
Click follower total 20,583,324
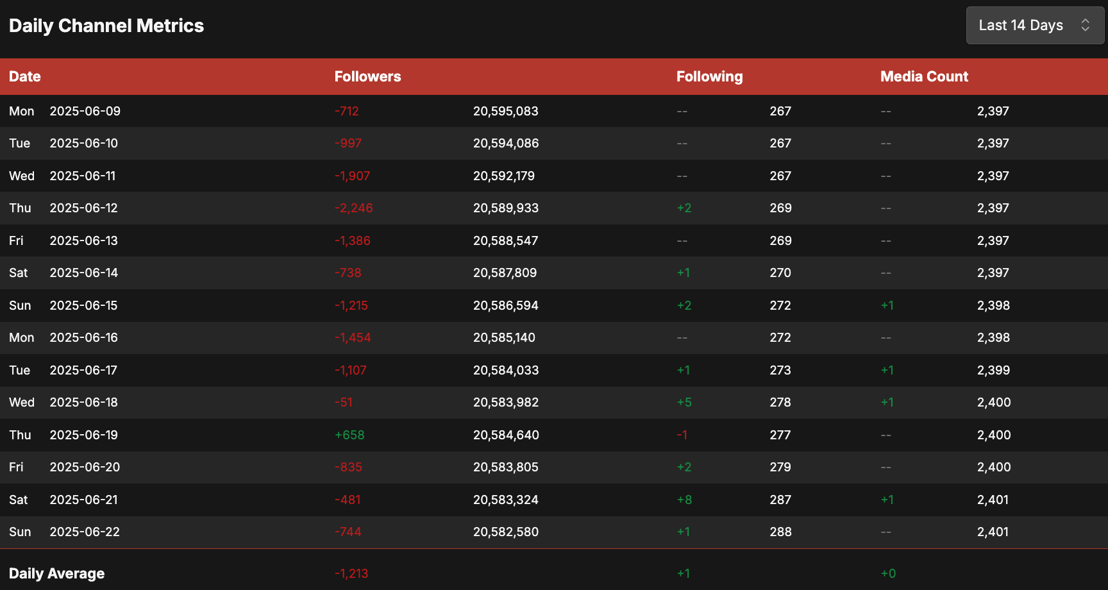tap(506, 500)
